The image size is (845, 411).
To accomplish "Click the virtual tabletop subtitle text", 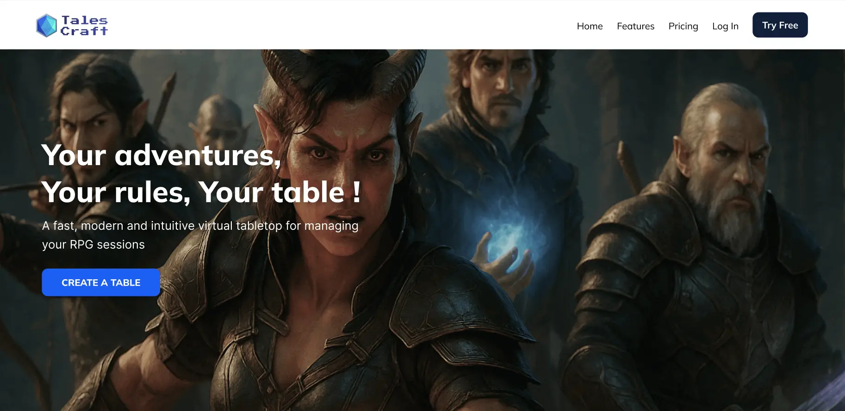I will [x=200, y=235].
